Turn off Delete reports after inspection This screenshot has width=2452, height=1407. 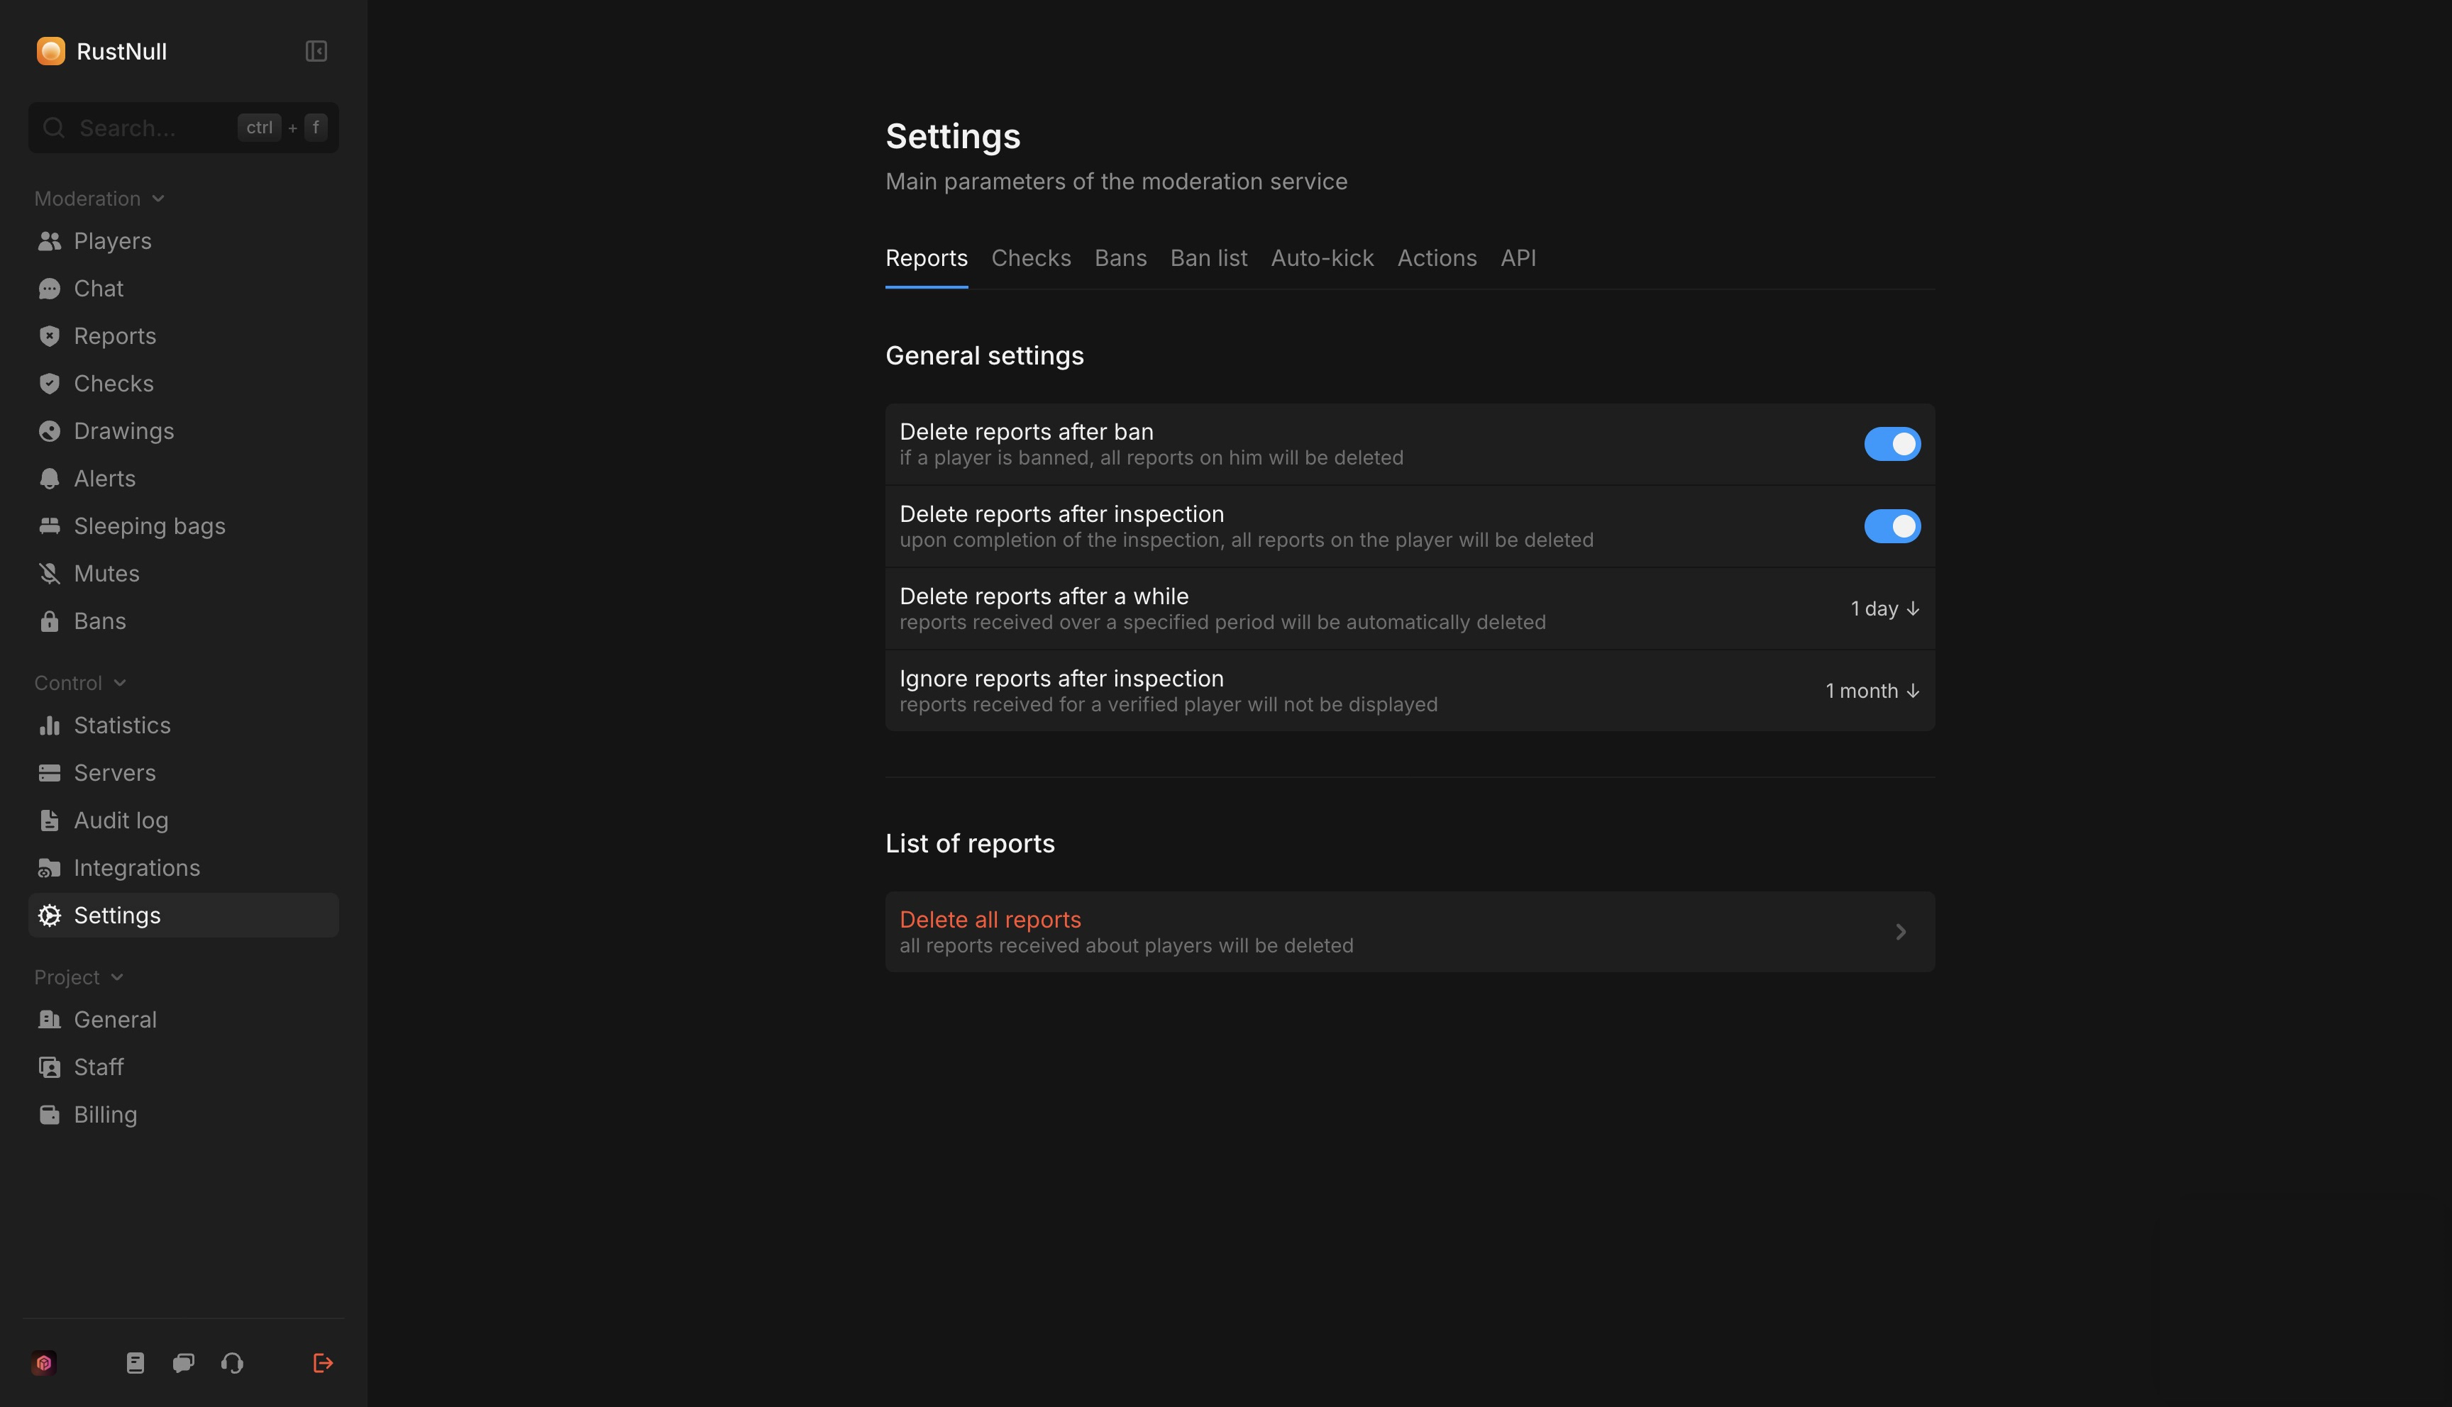click(x=1892, y=527)
